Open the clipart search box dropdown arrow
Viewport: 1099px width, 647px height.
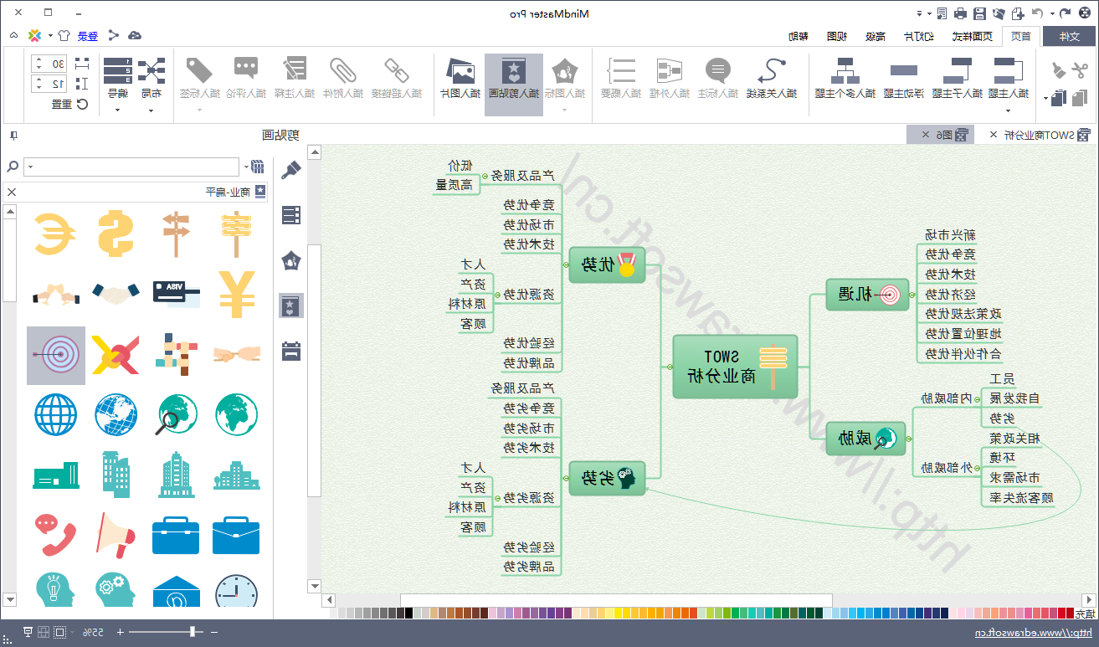pos(32,167)
